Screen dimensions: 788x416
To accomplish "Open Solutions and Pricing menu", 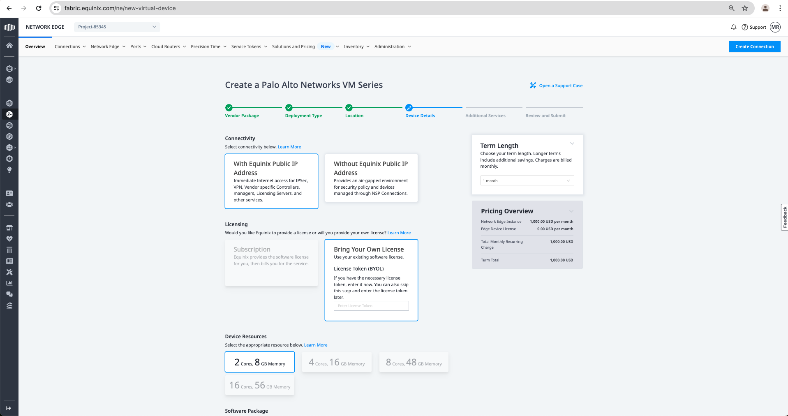I will [x=305, y=46].
